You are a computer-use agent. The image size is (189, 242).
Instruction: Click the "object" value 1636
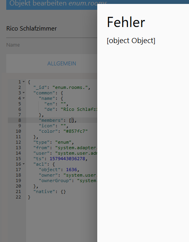coord(71,170)
